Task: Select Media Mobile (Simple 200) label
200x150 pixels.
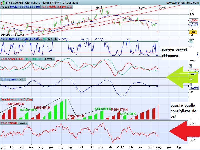Action: point(57,7)
